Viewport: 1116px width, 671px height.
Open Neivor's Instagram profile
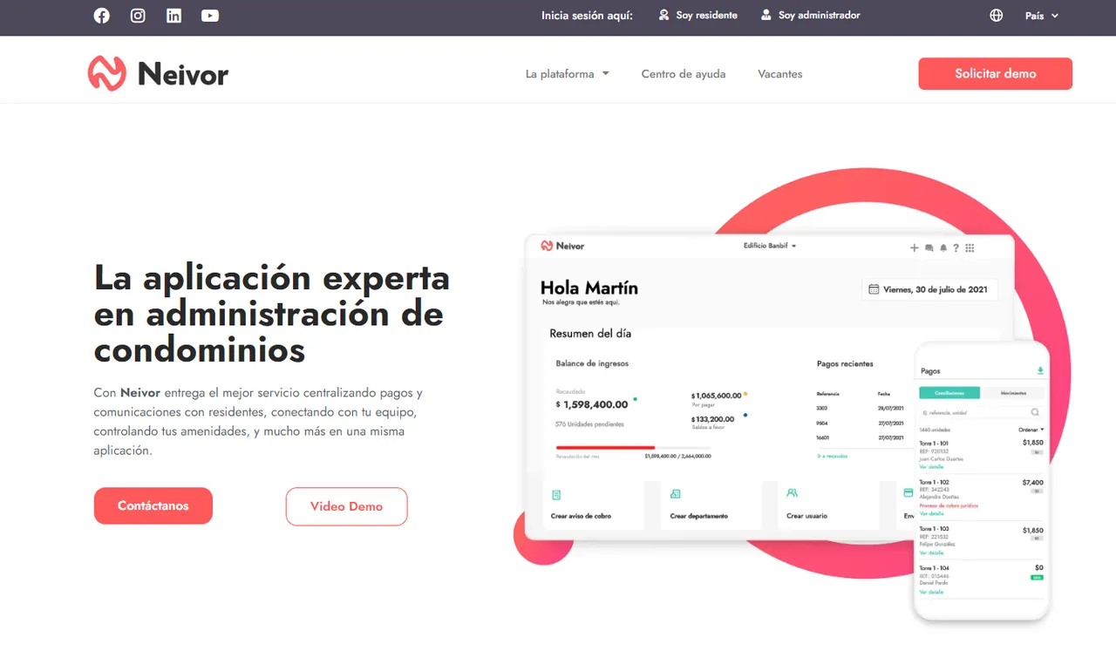(x=138, y=16)
